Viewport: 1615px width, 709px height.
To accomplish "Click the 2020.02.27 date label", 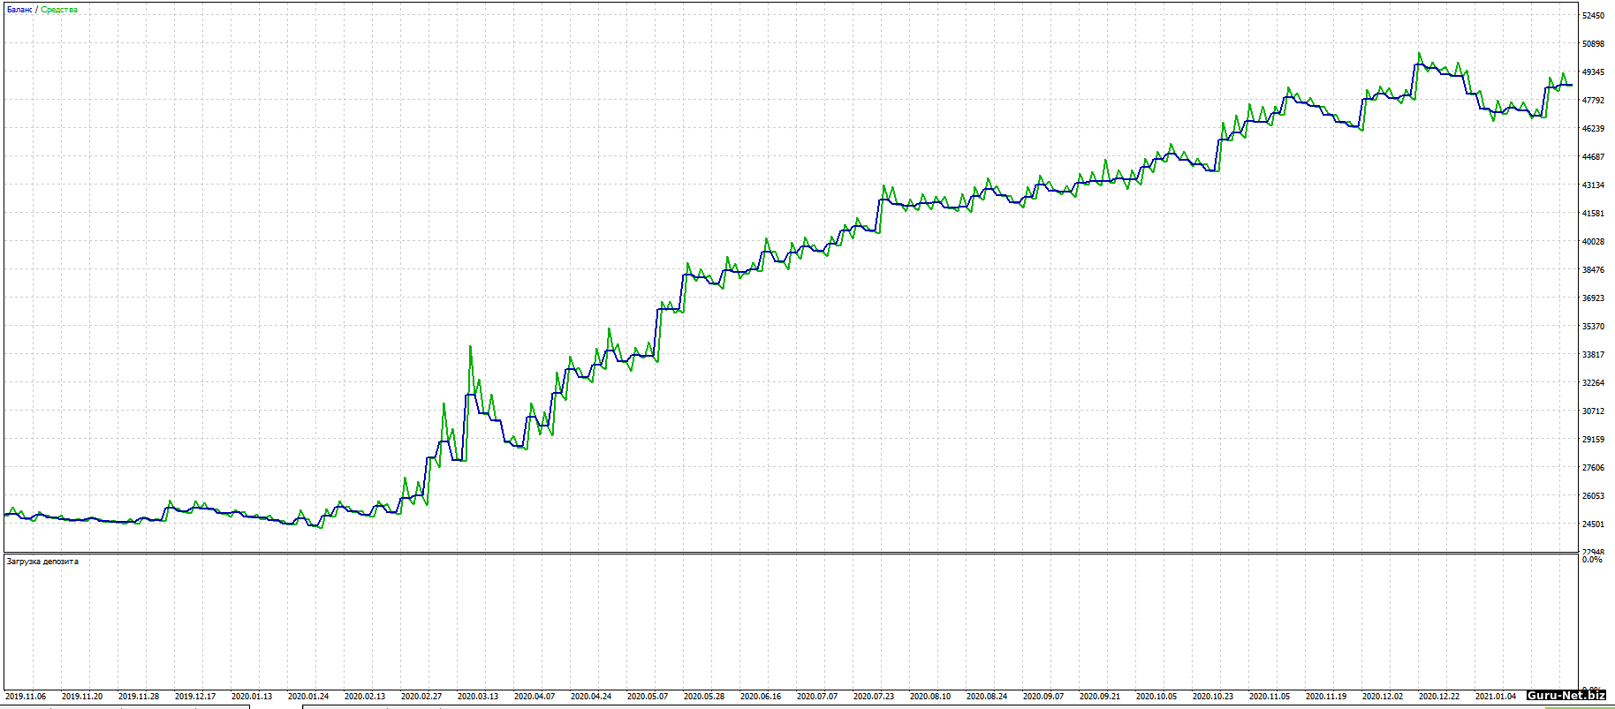I will 421,697.
